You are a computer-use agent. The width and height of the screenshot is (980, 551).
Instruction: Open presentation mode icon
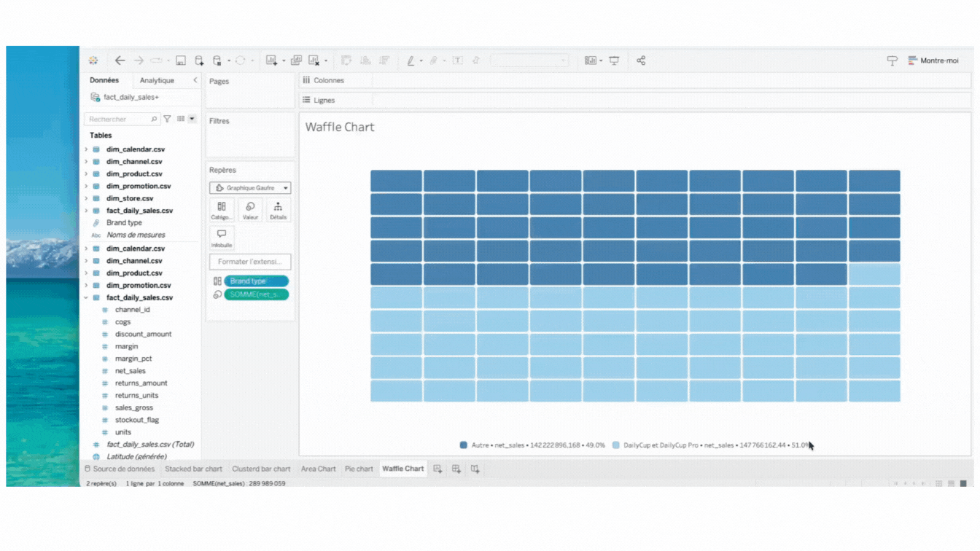[x=614, y=60]
